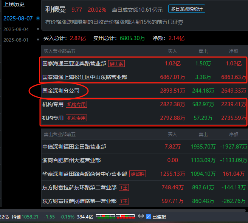Click 买入总计 value 2.82亿
248x223 pixels.
pyautogui.click(x=78, y=38)
